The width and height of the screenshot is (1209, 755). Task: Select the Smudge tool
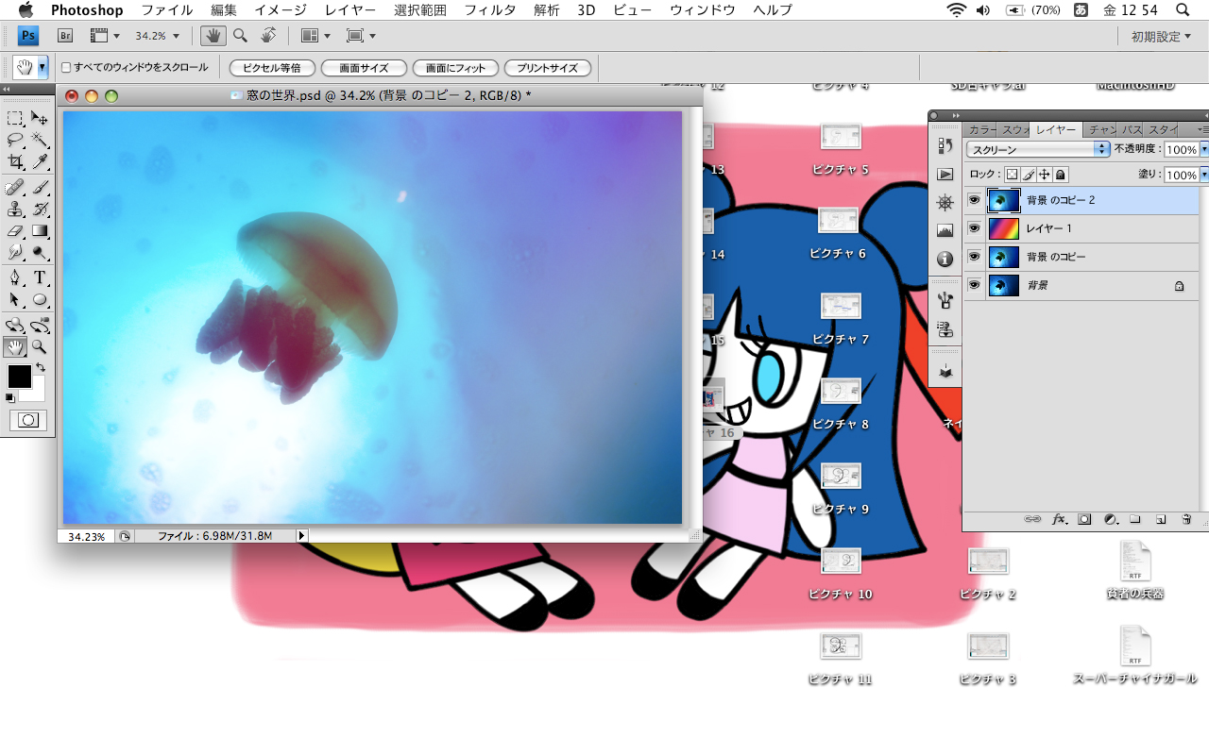(15, 252)
